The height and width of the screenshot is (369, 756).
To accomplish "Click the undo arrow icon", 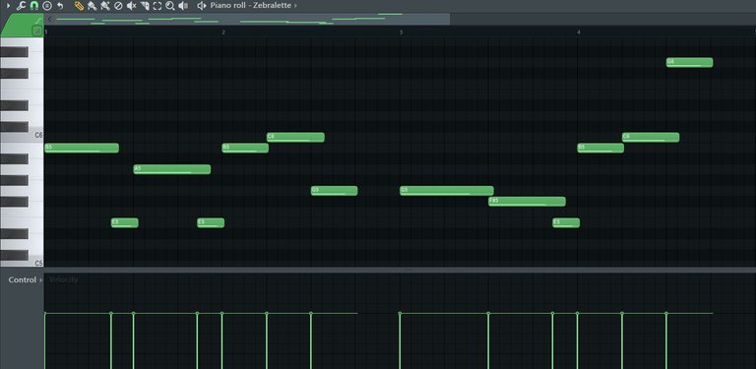I will click(60, 6).
